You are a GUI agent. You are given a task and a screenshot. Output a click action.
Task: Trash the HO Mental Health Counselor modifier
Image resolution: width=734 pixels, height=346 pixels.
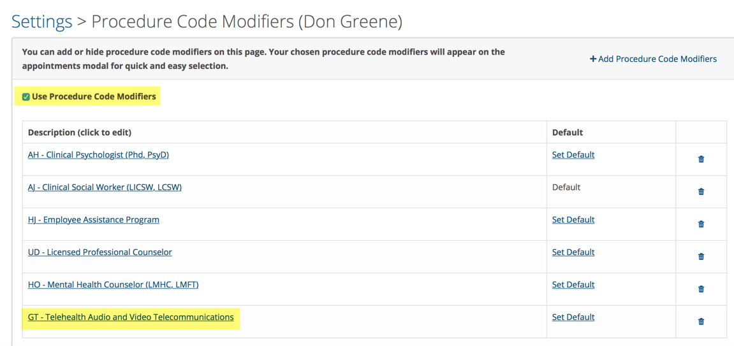(x=701, y=289)
